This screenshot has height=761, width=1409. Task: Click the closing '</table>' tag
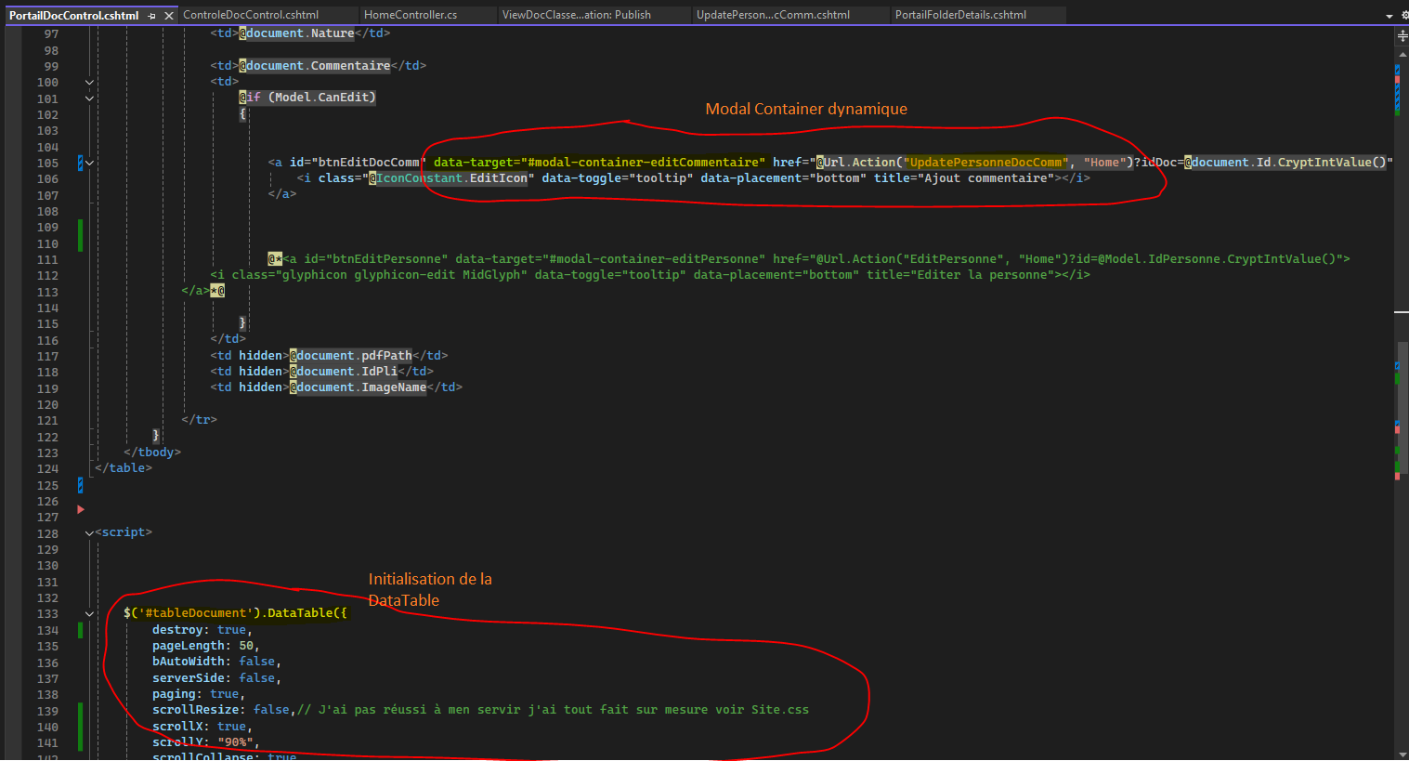point(124,468)
